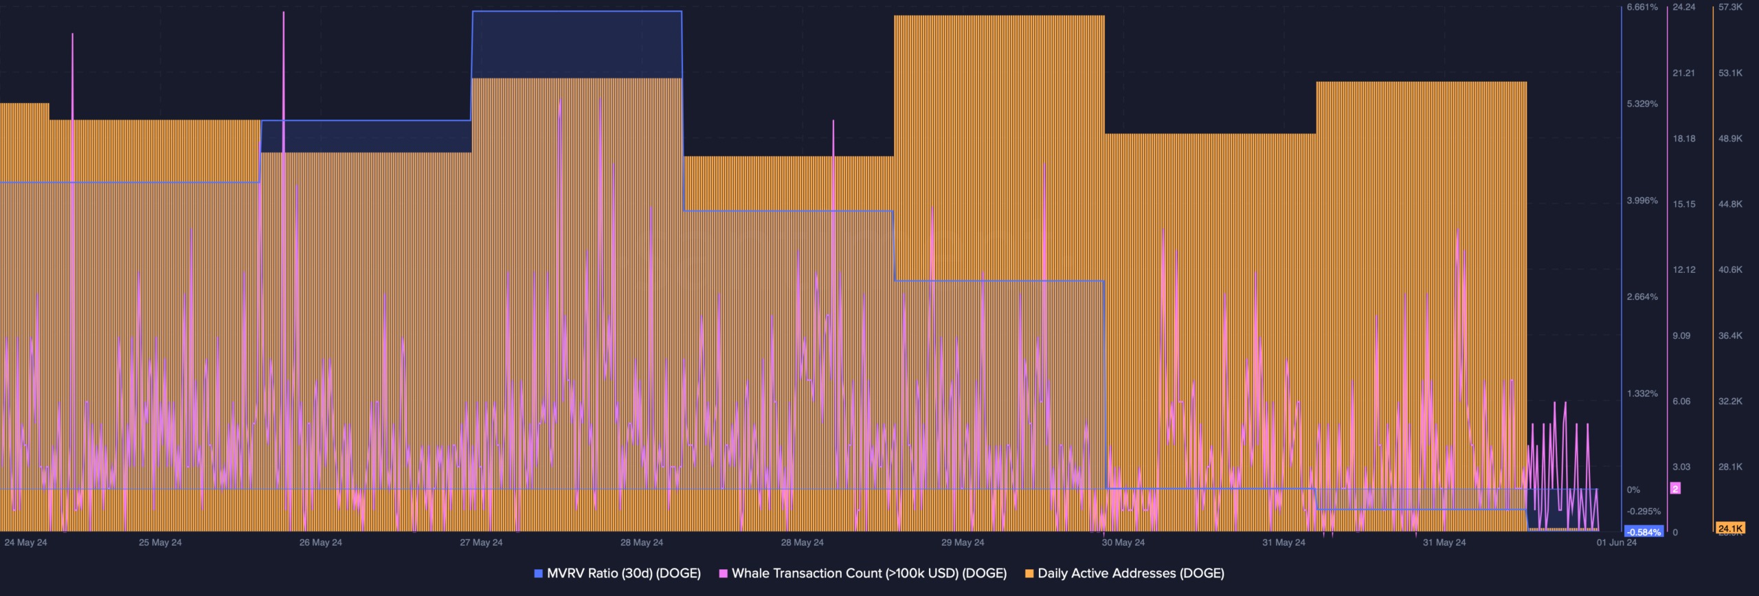Viewport: 1759px width, 596px height.
Task: Click the 48.9K active addresses axis label
Action: [x=1730, y=139]
